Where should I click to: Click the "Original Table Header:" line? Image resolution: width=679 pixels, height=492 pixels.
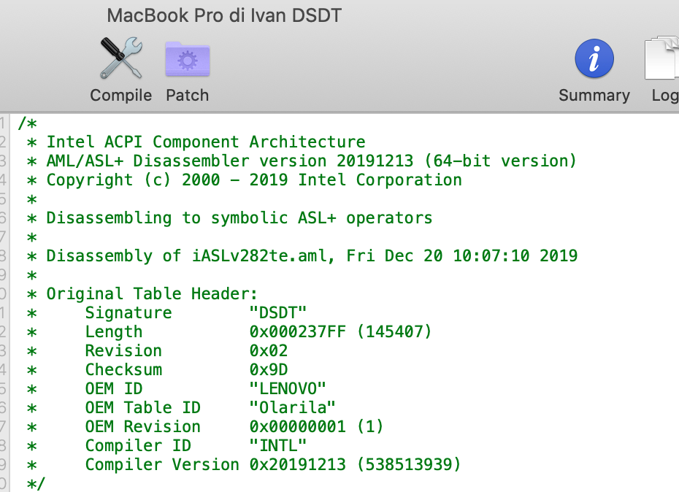pos(152,294)
